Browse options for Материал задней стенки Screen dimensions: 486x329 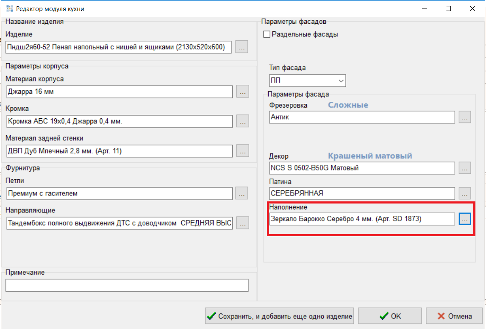(242, 151)
